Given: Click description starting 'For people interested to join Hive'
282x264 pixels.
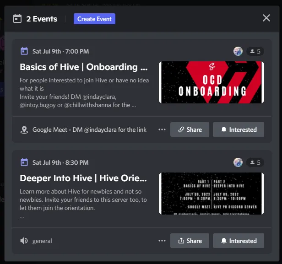Looking at the screenshot, I should [x=84, y=92].
